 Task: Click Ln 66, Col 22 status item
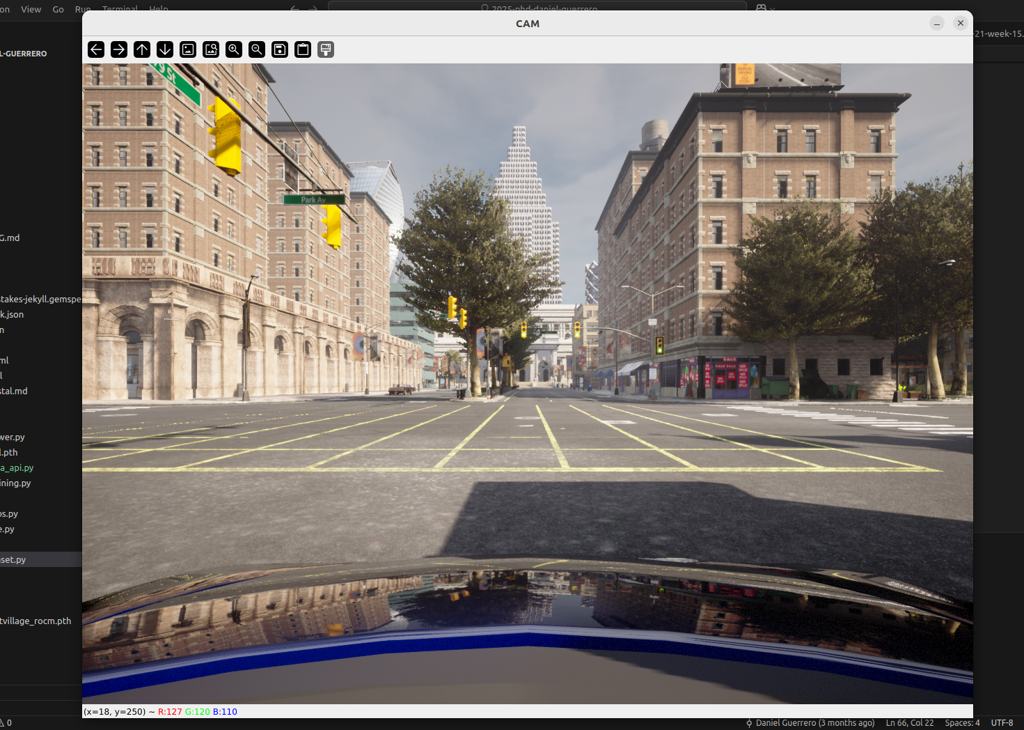click(x=909, y=723)
